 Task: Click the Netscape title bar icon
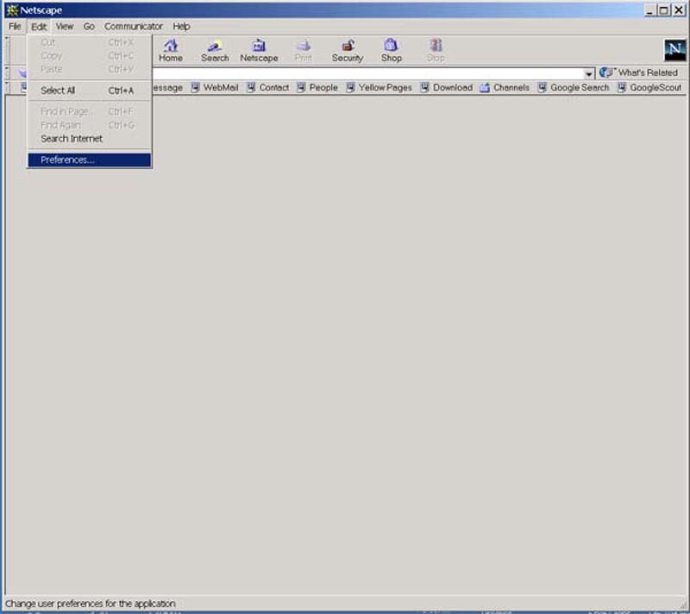12,10
